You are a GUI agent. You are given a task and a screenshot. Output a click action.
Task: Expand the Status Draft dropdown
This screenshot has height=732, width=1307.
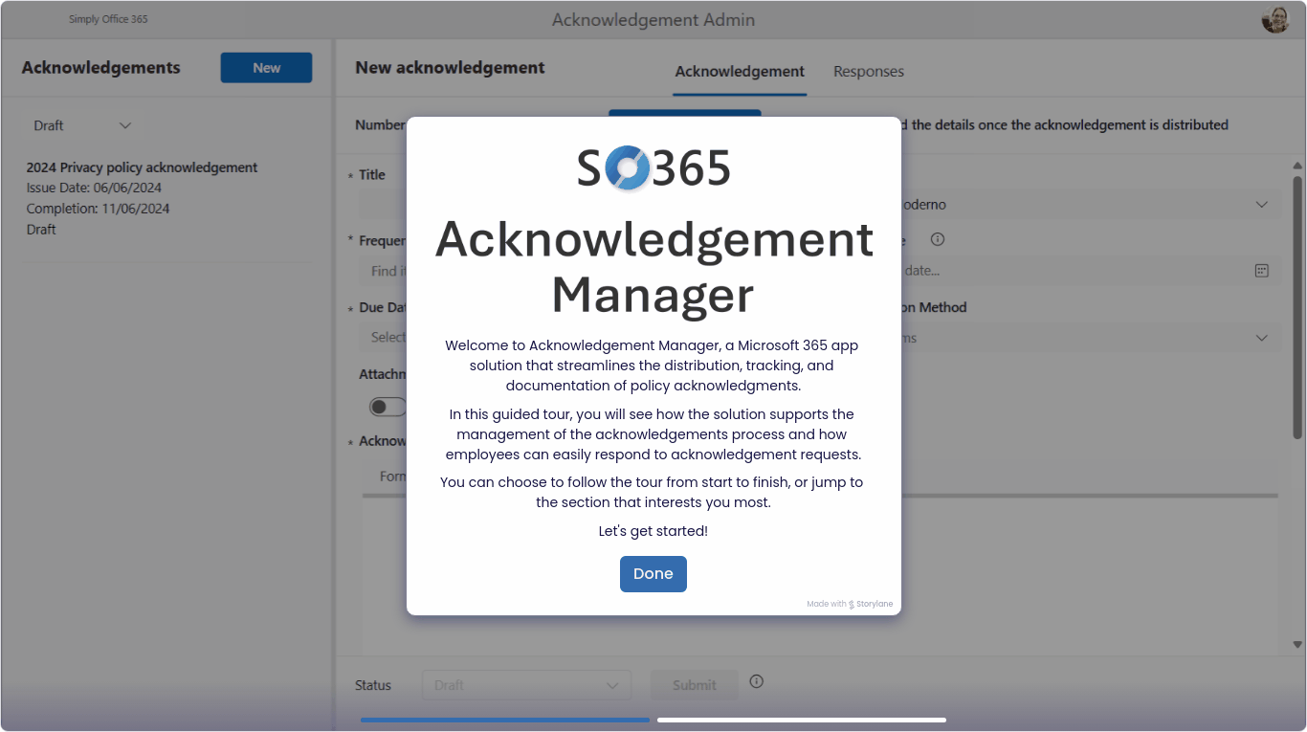coord(526,685)
